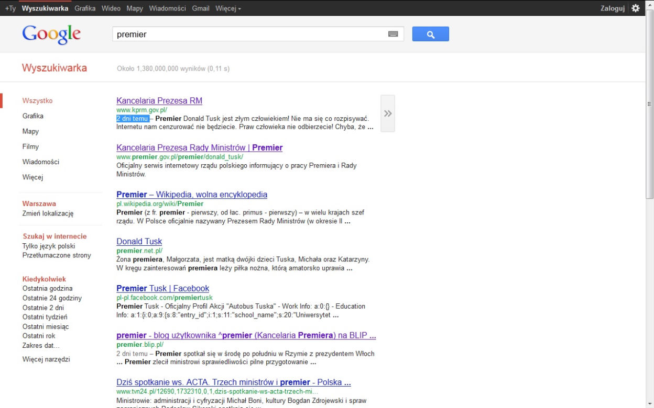Open the Premier Wikipedia result link
The image size is (654, 408).
192,195
